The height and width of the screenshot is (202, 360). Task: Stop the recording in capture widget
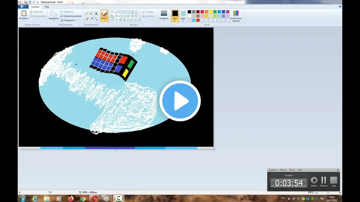(x=334, y=182)
